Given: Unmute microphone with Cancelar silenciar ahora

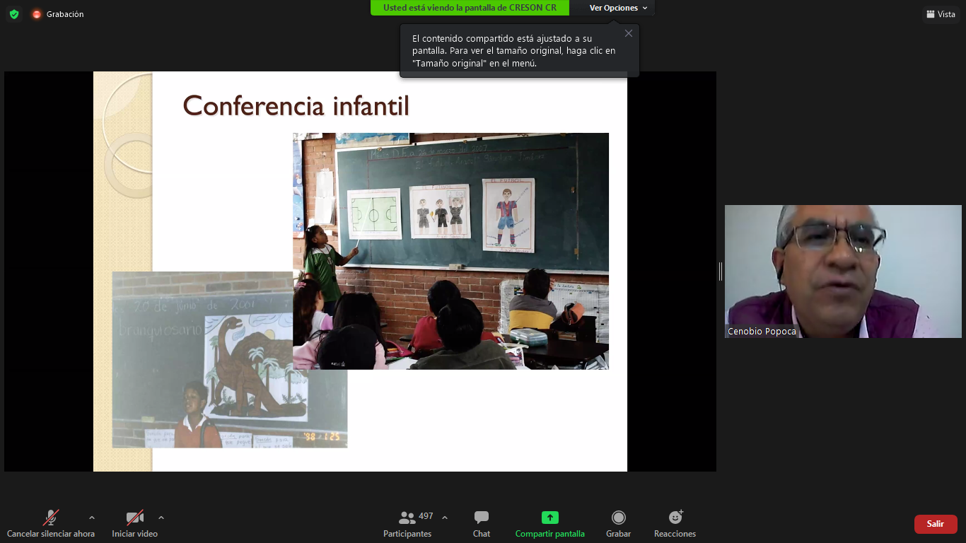Looking at the screenshot, I should 50,524.
